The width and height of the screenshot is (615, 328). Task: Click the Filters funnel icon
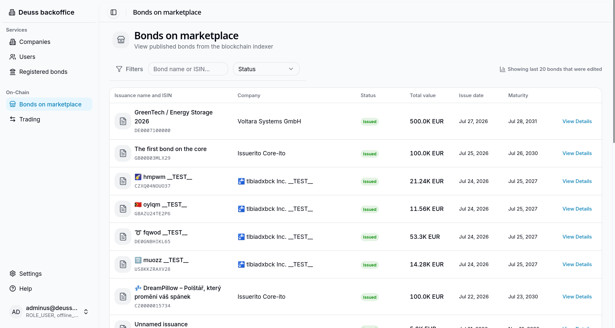119,69
